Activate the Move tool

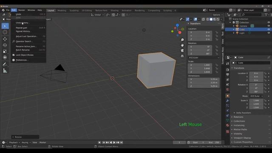(x=5, y=39)
